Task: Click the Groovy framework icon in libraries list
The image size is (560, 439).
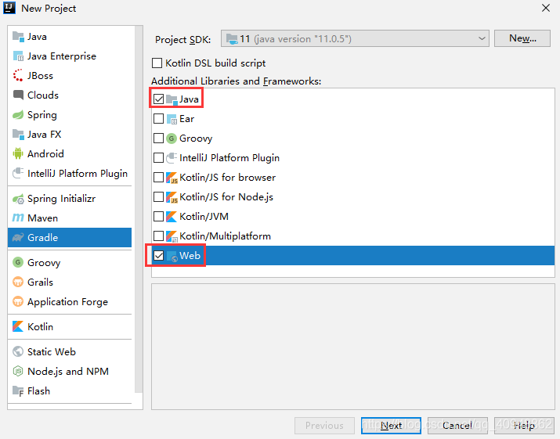Action: pos(172,139)
